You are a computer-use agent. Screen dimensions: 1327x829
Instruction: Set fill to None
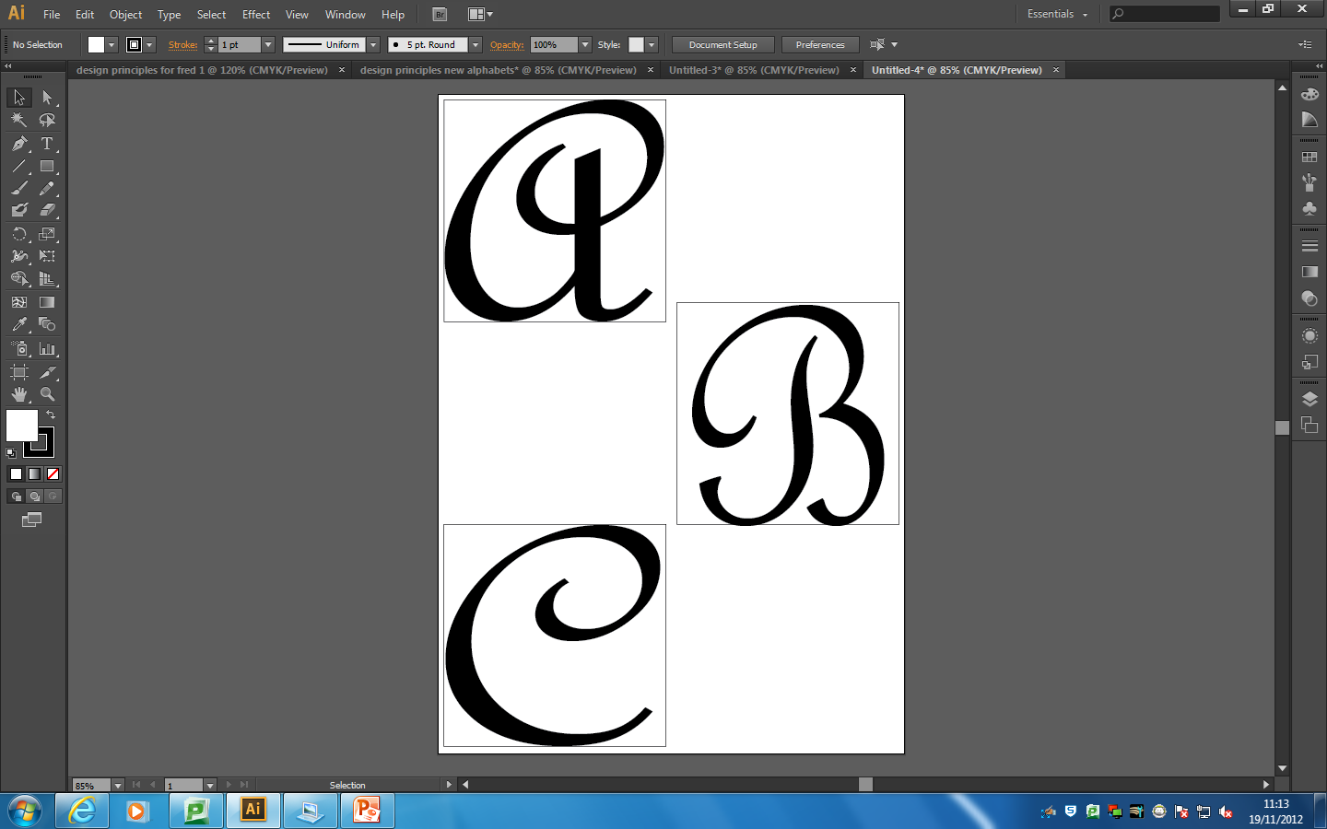(53, 474)
